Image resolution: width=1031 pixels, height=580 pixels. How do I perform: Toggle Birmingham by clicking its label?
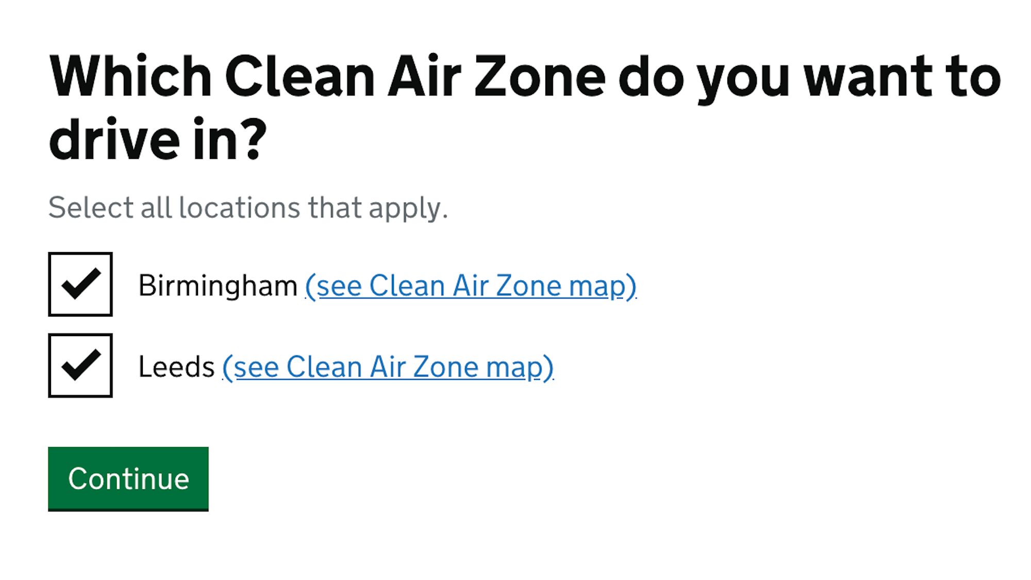[x=217, y=285]
